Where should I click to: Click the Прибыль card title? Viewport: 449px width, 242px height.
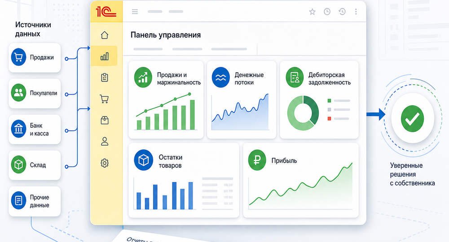[x=284, y=160]
